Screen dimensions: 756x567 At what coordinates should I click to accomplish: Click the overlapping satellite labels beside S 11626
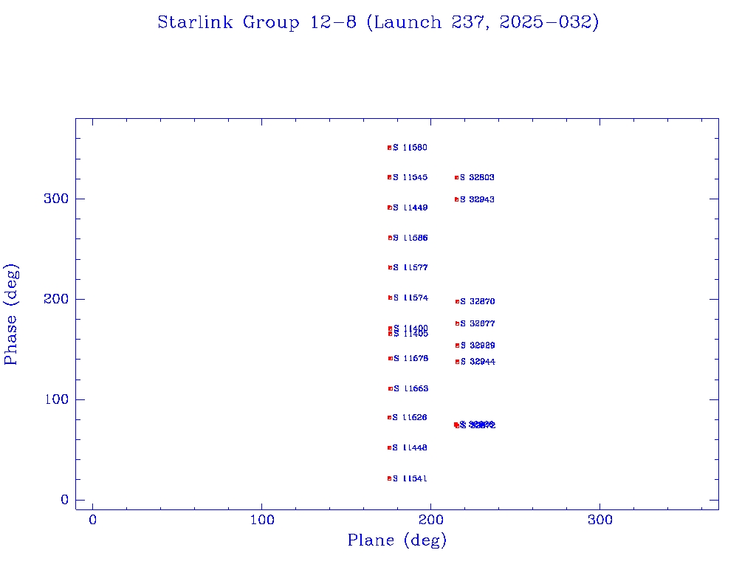pyautogui.click(x=478, y=425)
